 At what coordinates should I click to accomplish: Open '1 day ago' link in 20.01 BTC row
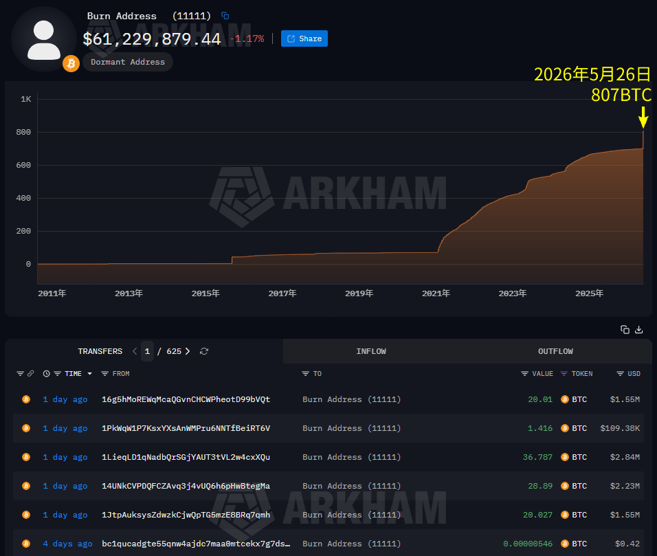(x=65, y=399)
